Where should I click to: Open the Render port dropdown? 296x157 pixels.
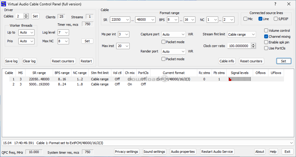coord(174,52)
